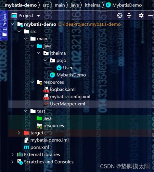The height and width of the screenshot is (172, 154).
Task: Hide the Project panel with the dash icon
Action: (x=150, y=16)
